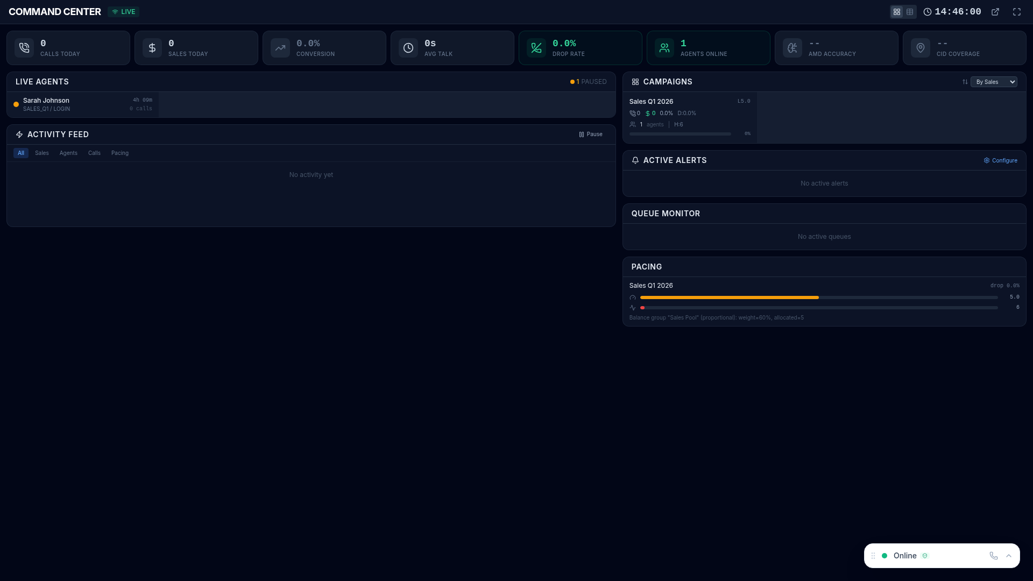Viewport: 1033px width, 581px height.
Task: Click the bell icon next to Active Alerts
Action: coord(635,160)
